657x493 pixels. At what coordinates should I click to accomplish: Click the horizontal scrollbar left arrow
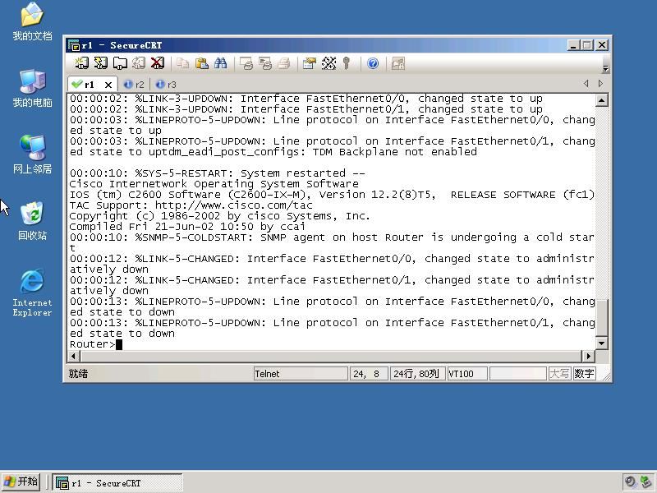click(74, 357)
